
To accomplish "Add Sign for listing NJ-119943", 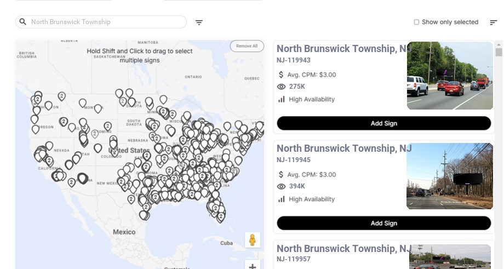I will point(383,123).
